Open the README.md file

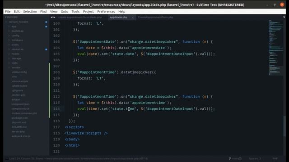click(19, 127)
